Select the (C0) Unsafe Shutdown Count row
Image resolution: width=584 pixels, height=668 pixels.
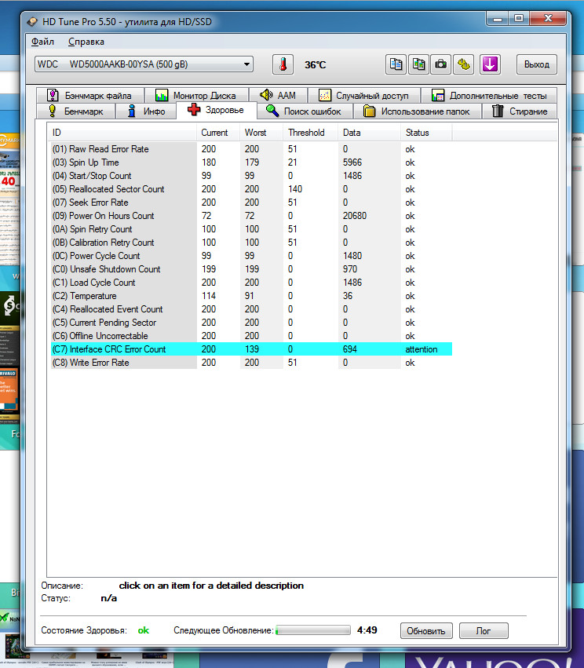pyautogui.click(x=251, y=269)
